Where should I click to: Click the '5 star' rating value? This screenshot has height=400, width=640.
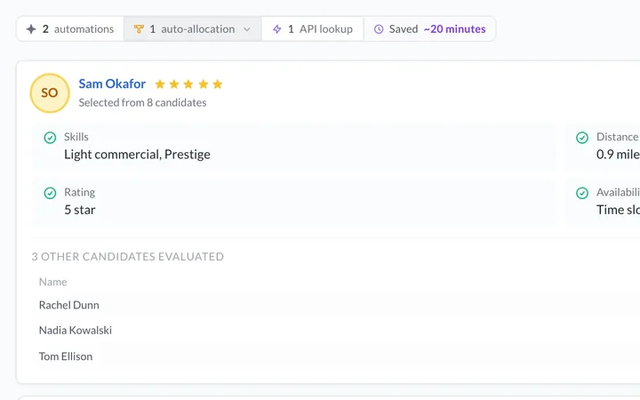[80, 210]
